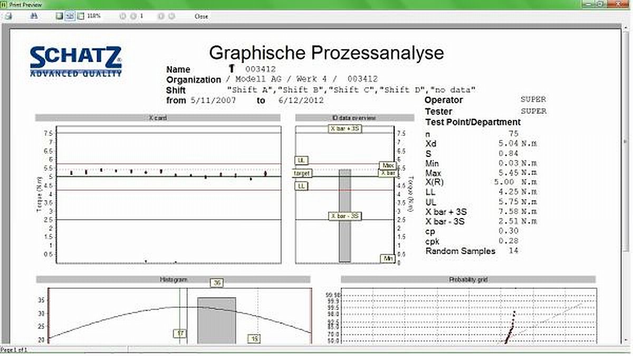
Task: Go to the last page arrow
Action: point(171,16)
